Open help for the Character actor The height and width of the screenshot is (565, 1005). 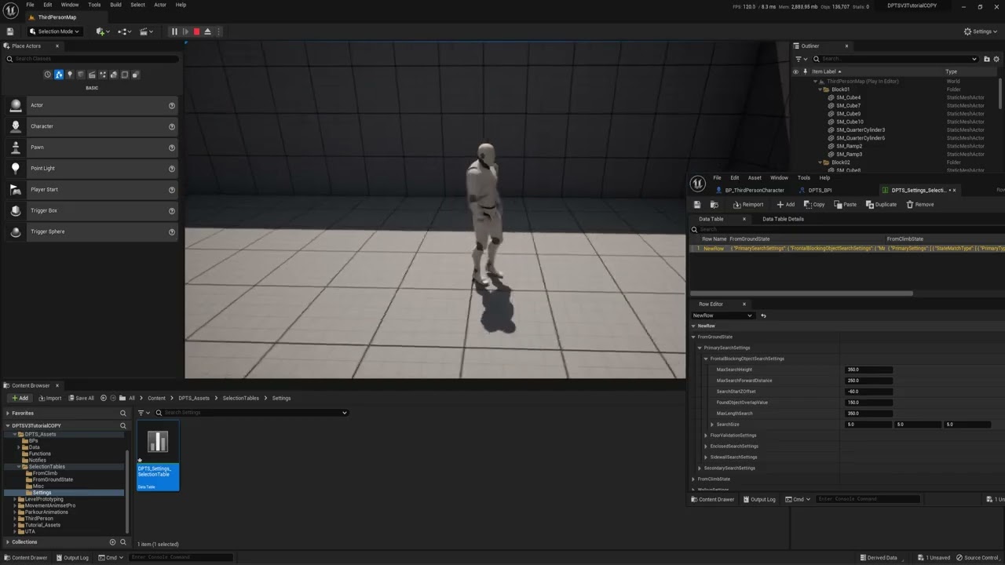(172, 126)
